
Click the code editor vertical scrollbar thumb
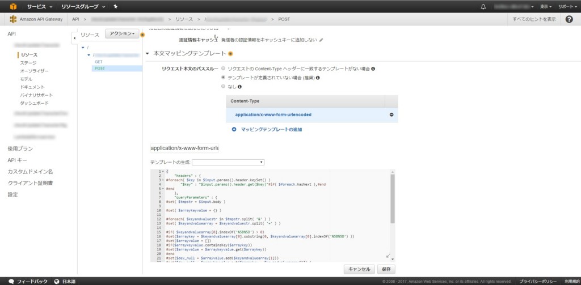pyautogui.click(x=393, y=199)
